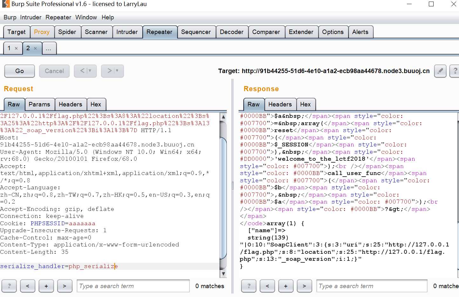The image size is (459, 297).
Task: Switch to the Options tab
Action: point(333,32)
